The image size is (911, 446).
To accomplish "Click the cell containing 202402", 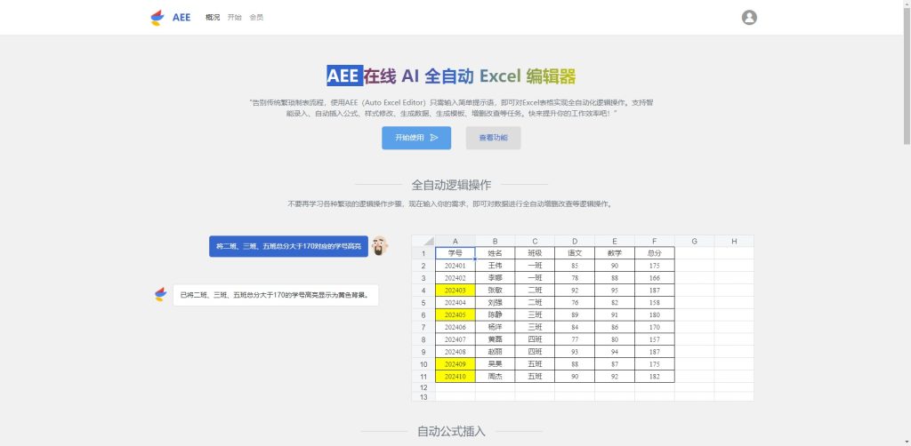I will (x=455, y=278).
